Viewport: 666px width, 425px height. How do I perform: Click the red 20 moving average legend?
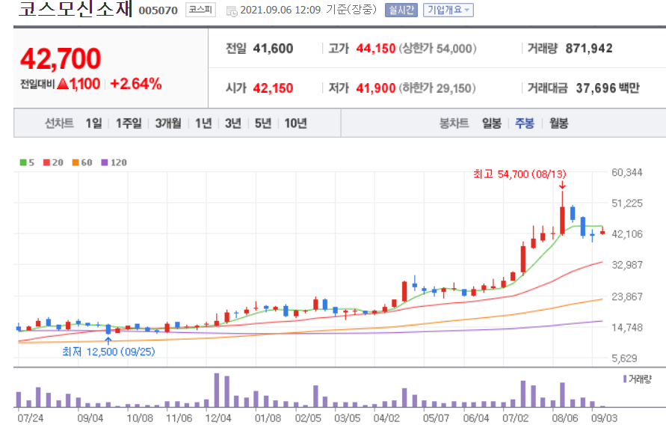[x=54, y=162]
